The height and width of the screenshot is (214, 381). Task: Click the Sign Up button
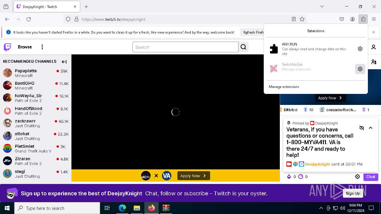click(353, 193)
